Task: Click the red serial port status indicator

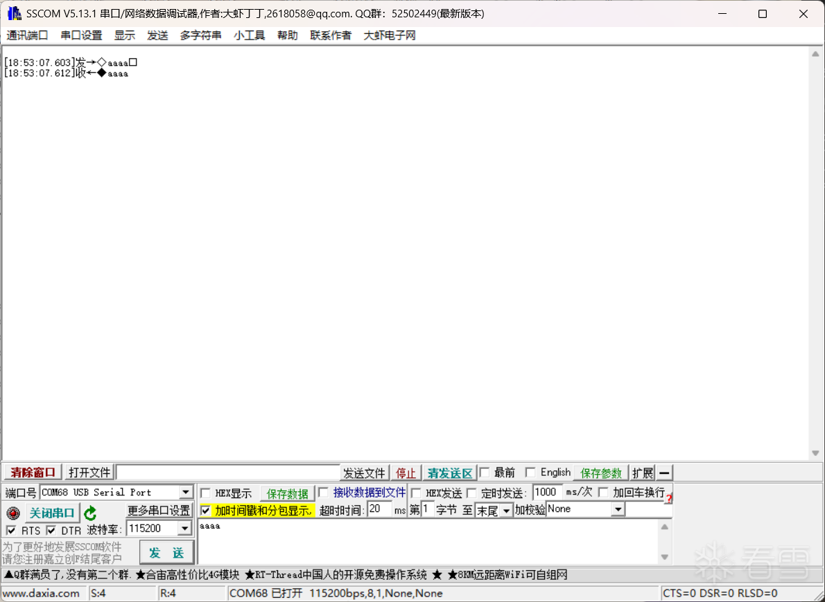Action: 13,513
